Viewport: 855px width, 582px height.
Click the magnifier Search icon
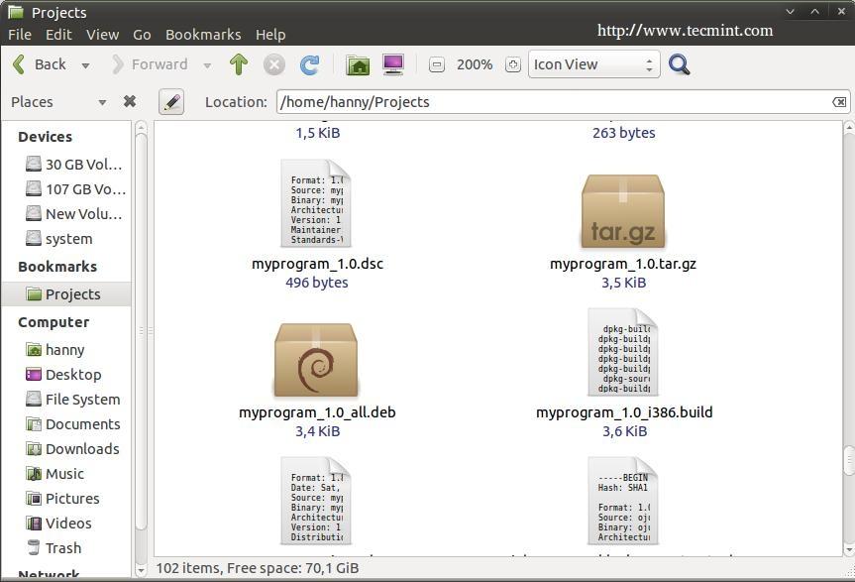(x=679, y=64)
